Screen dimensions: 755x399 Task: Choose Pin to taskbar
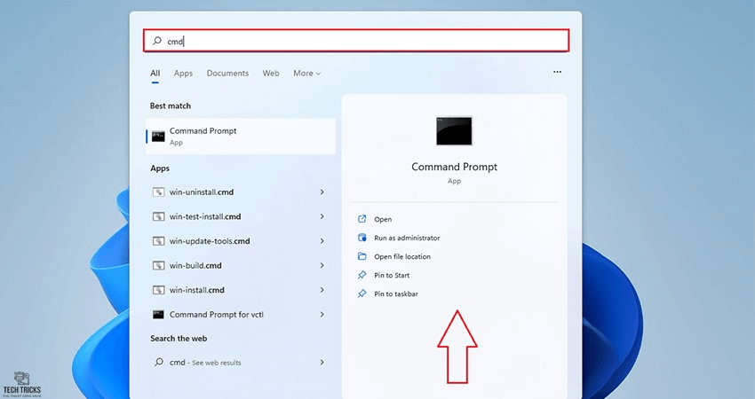[396, 294]
